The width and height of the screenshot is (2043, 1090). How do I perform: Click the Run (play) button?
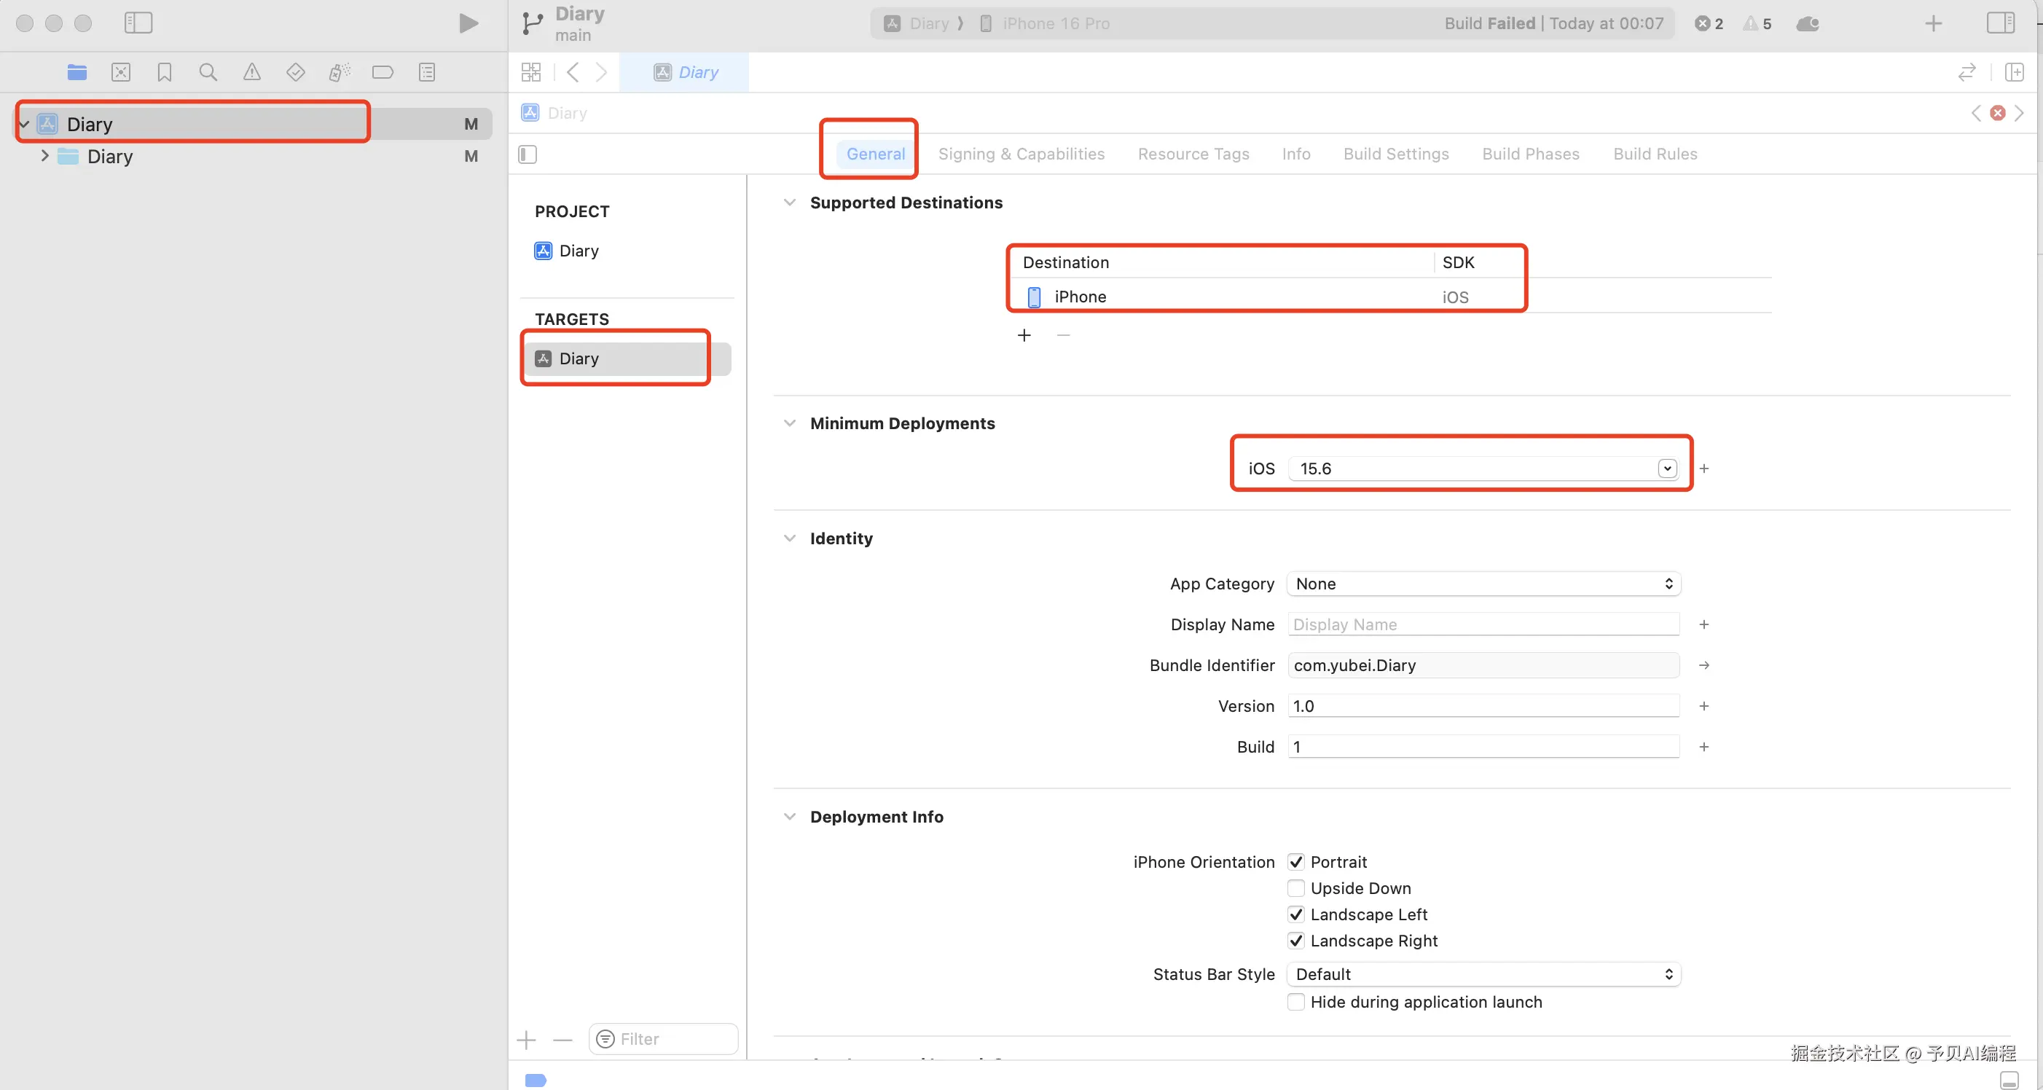pos(468,23)
